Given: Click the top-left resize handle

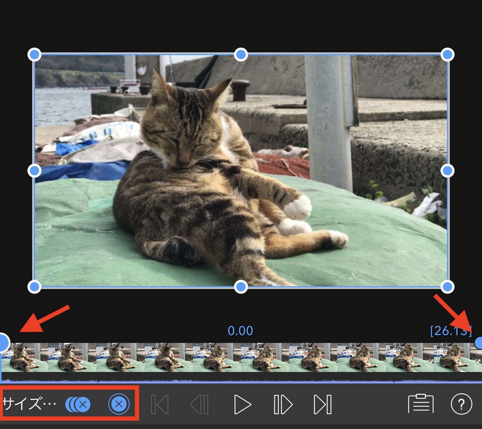Looking at the screenshot, I should pos(35,54).
